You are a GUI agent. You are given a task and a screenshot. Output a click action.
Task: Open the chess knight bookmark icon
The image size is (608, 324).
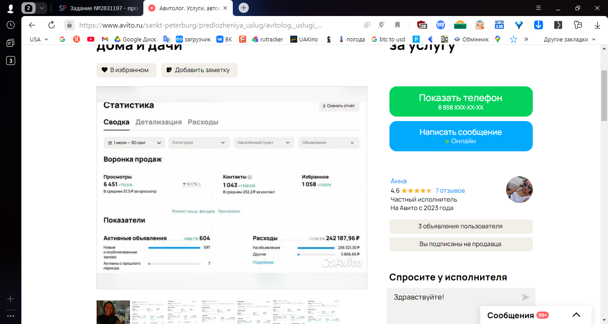(x=329, y=39)
